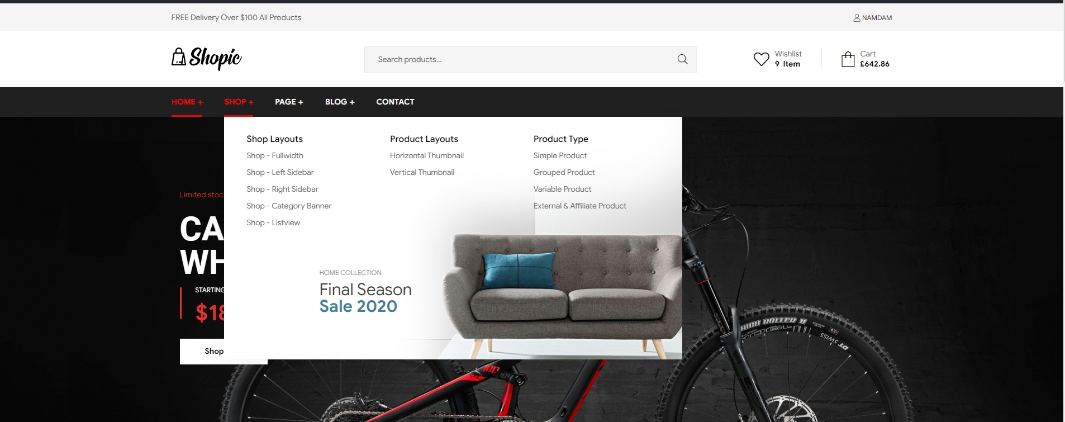
Task: Choose Vertical Thumbnail layout
Action: [422, 172]
